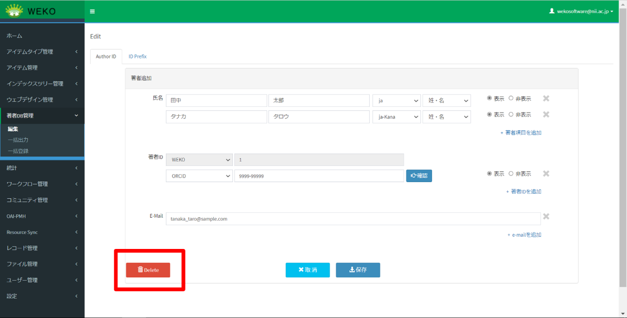Delete the ORCID author ID row

tap(546, 174)
